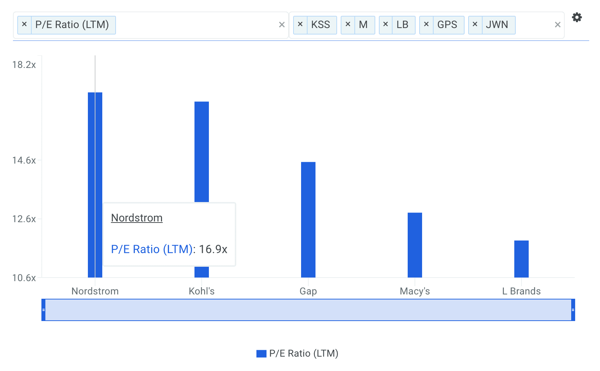Click the top of Kohl's bar
This screenshot has height=371, width=600.
tap(202, 104)
